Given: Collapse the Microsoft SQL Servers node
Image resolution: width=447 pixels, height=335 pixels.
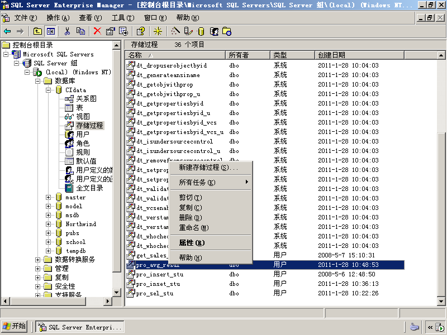Looking at the screenshot, I should point(6,54).
